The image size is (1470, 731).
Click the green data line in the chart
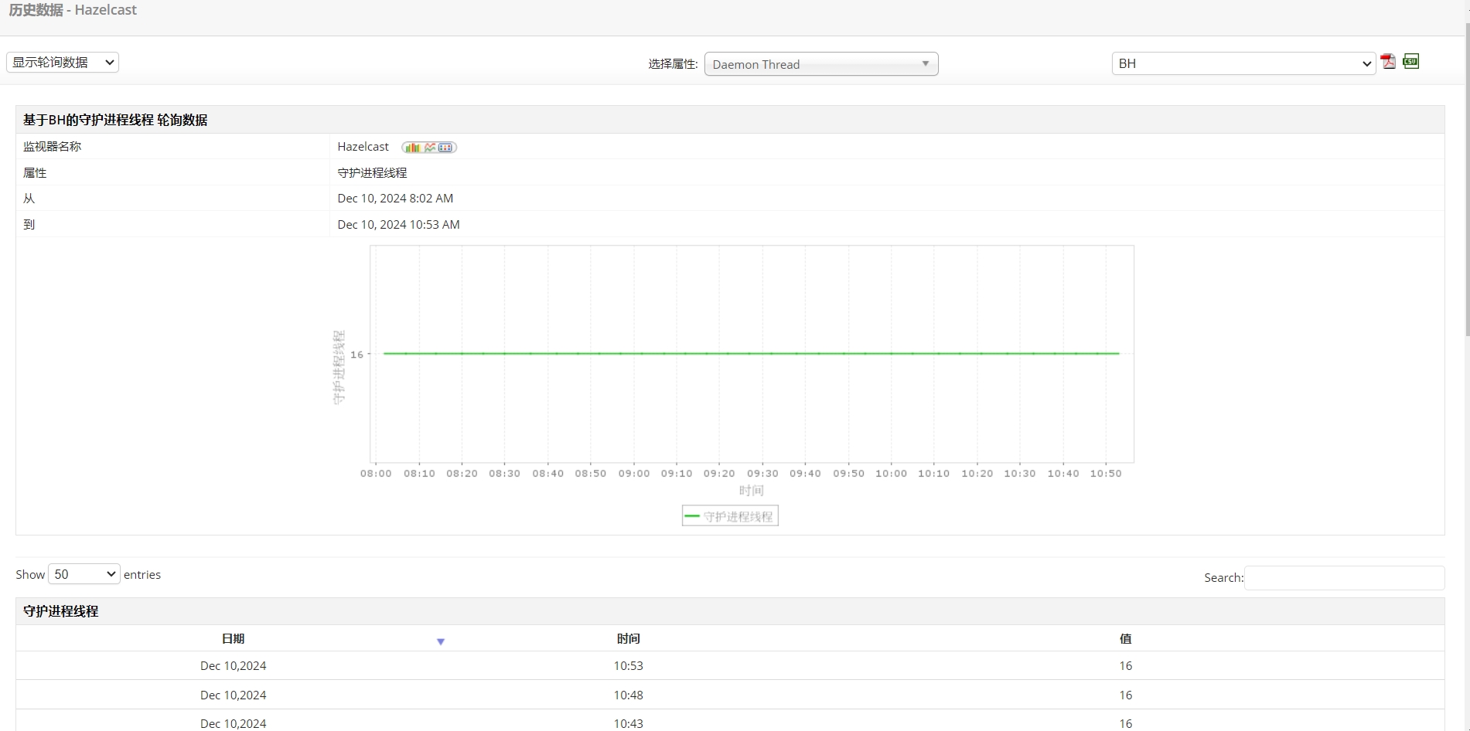[x=752, y=353]
